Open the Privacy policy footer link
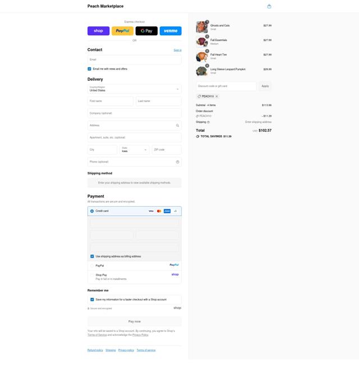 (x=126, y=350)
